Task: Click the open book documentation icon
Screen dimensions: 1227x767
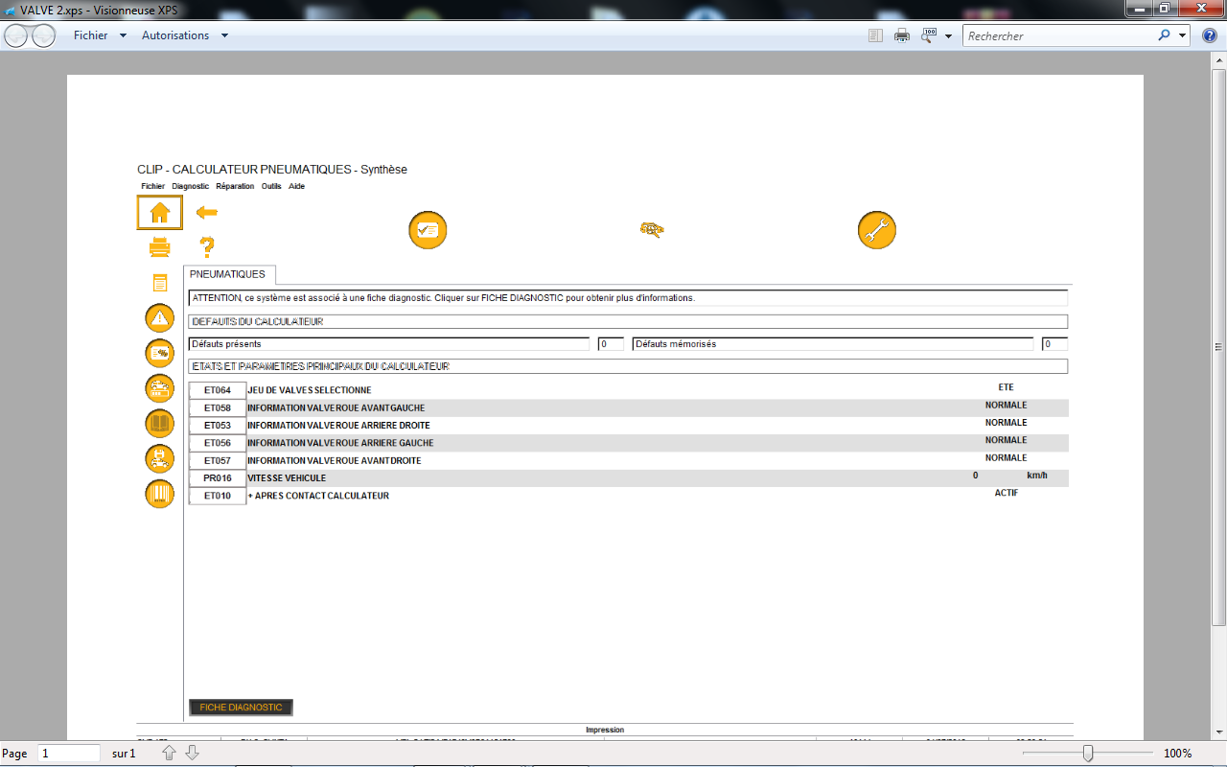Action: [x=159, y=424]
